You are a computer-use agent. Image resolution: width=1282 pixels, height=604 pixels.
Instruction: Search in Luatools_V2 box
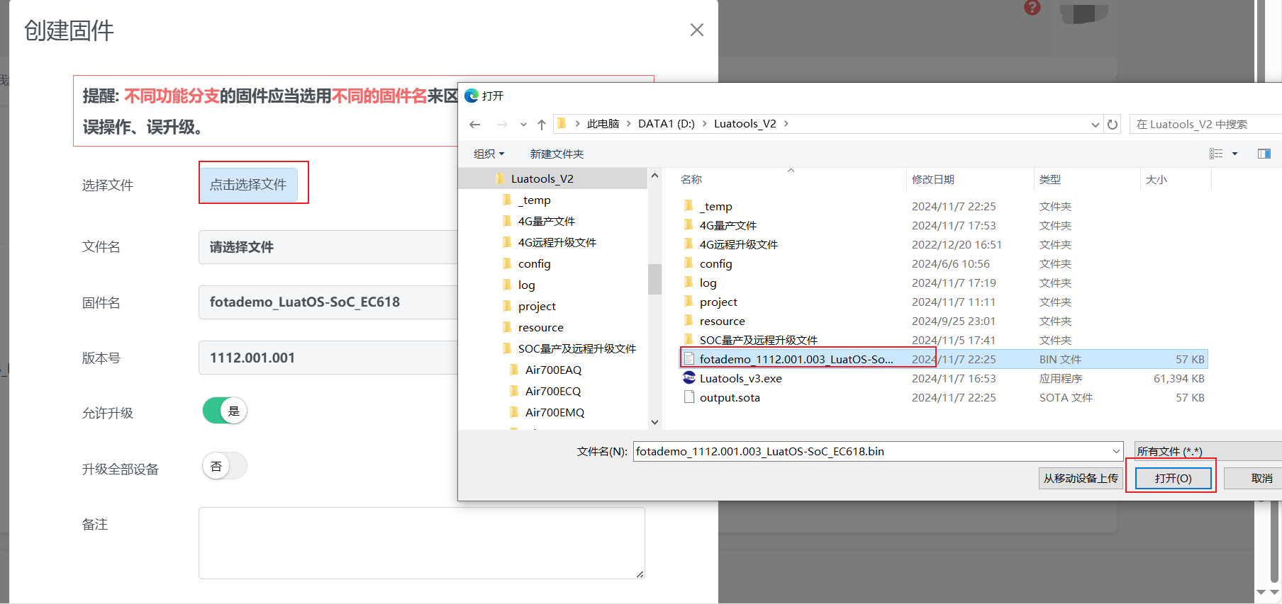coord(1205,124)
